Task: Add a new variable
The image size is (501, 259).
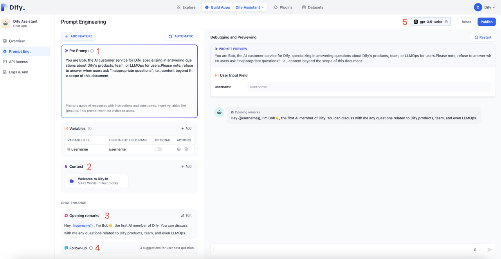Action: pyautogui.click(x=186, y=128)
